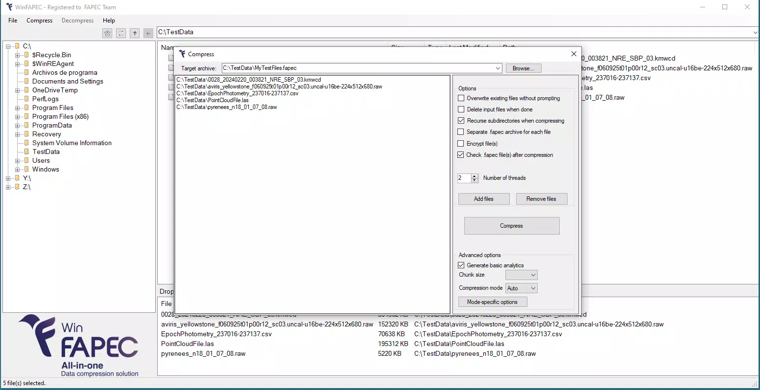
Task: Enable Delete input files when done
Action: coord(461,109)
